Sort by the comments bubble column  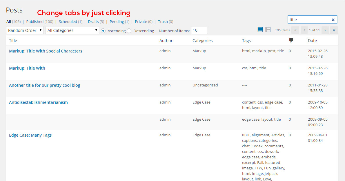tap(291, 40)
